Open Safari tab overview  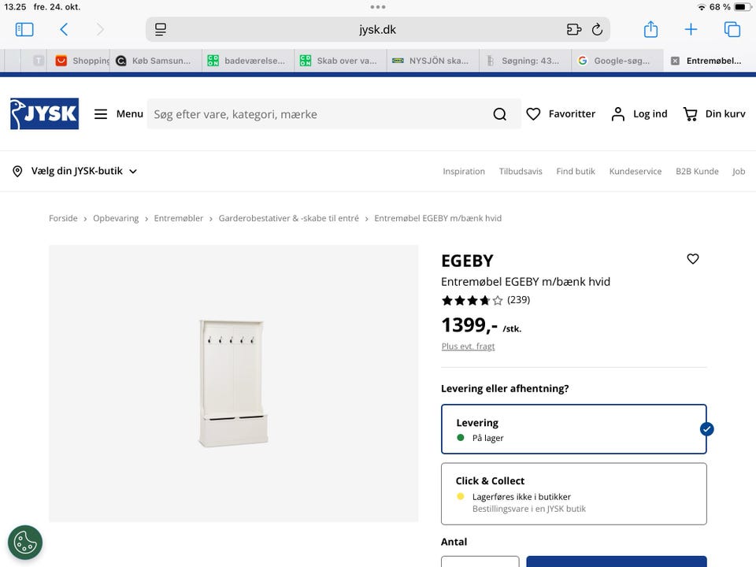[732, 30]
